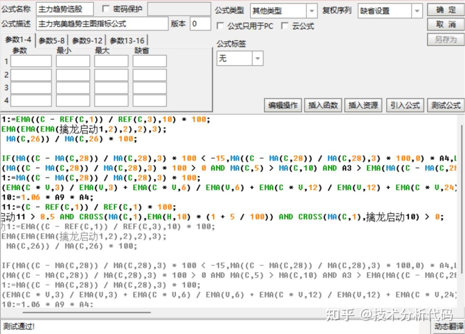This screenshot has width=465, height=334.
Task: Click row 1 最小 minimum field
Action: (x=73, y=61)
